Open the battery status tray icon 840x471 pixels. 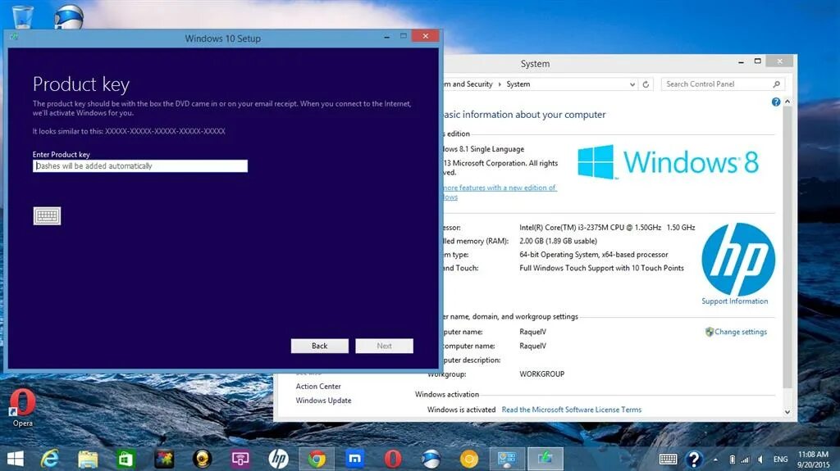[733, 460]
